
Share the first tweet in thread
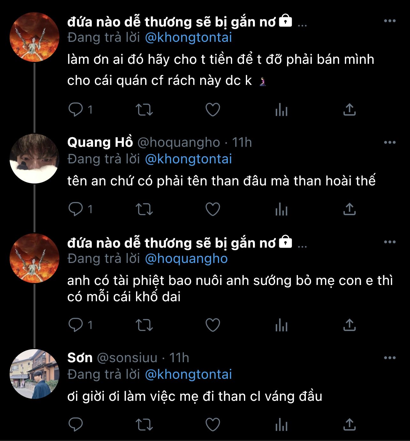tap(349, 110)
